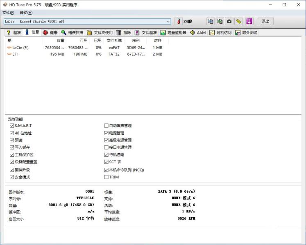Toggle the 48 位地址 checkbox
This screenshot has width=306, height=245.
(x=12, y=133)
